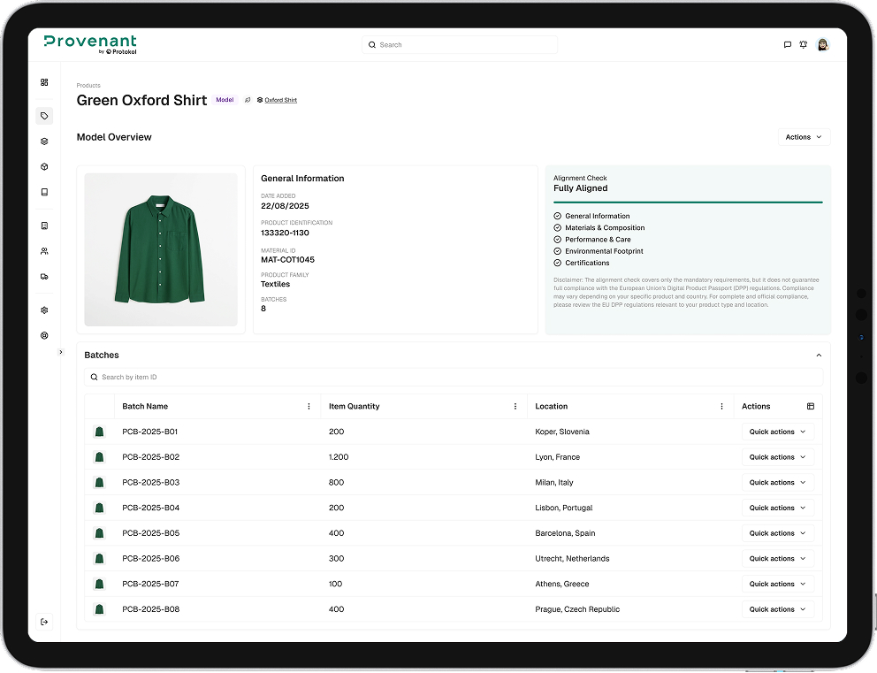The image size is (877, 673).
Task: Open the messages chat bubble icon
Action: tap(788, 44)
